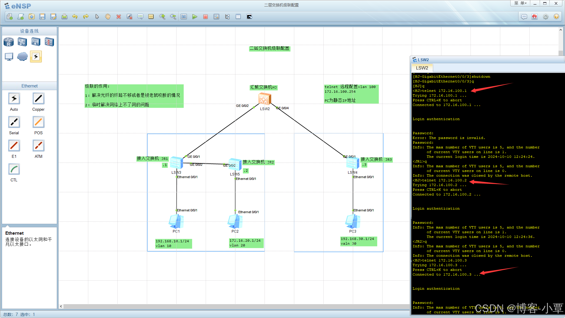
Task: Click the Start devices green play icon
Action: point(195,17)
